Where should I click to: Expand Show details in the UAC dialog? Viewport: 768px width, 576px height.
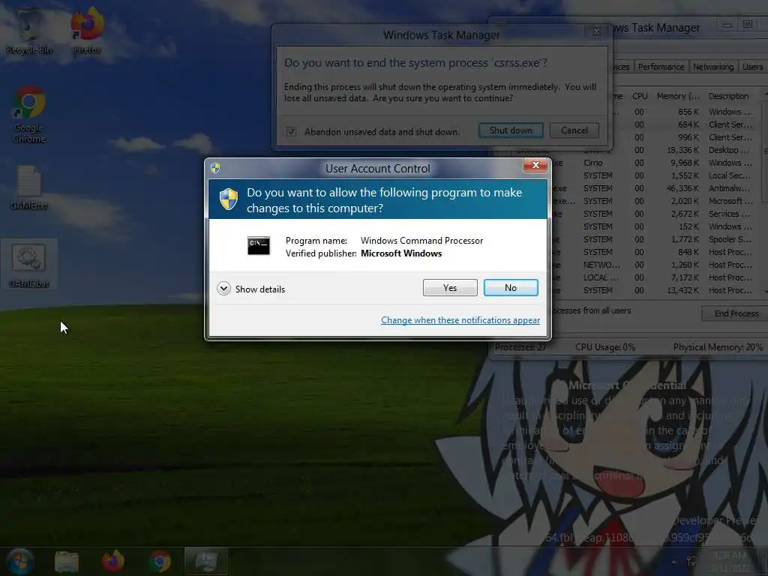coord(251,289)
